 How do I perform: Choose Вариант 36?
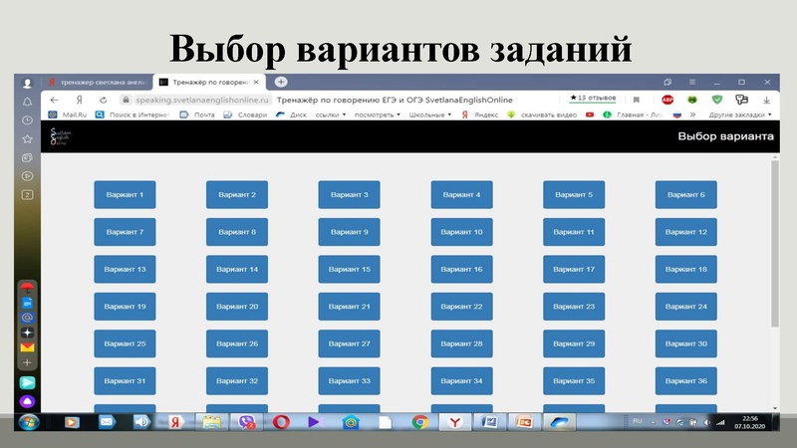point(686,381)
